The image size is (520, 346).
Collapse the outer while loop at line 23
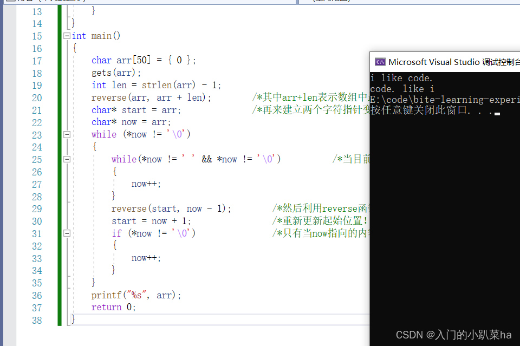[67, 134]
